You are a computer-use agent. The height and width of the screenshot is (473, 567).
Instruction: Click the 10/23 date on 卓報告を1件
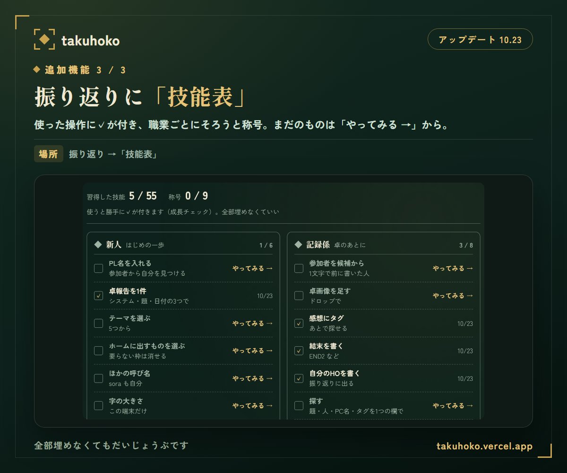(265, 296)
